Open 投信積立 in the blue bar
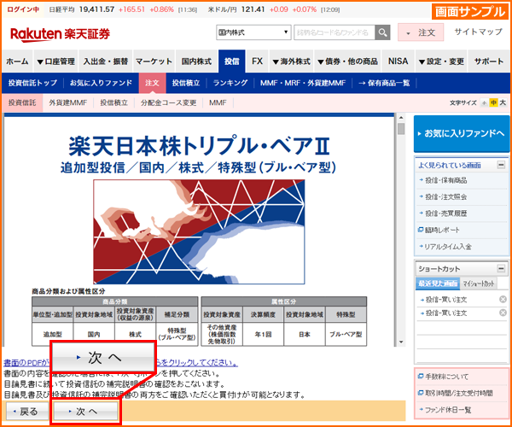This screenshot has height=427, width=512. 186,83
